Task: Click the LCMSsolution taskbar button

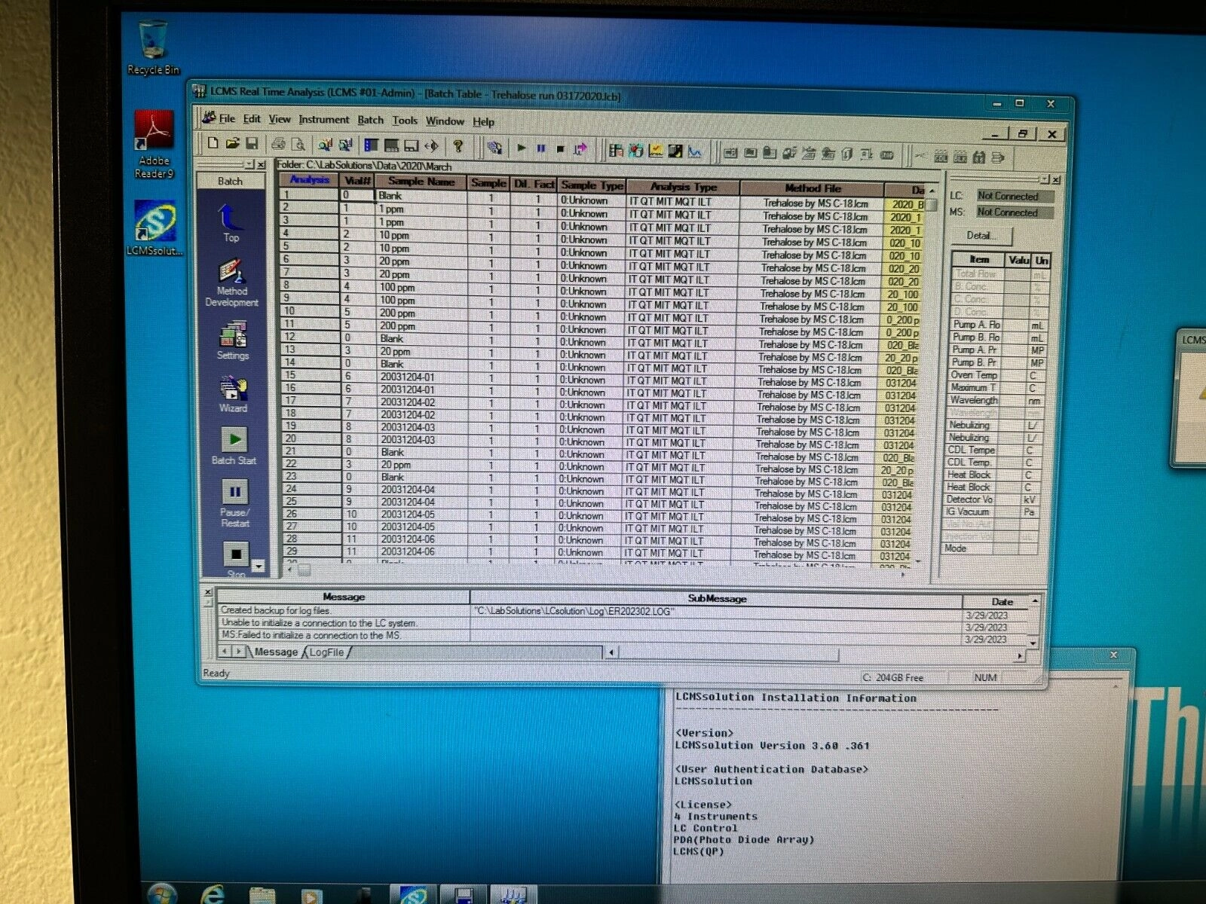Action: pos(413,895)
